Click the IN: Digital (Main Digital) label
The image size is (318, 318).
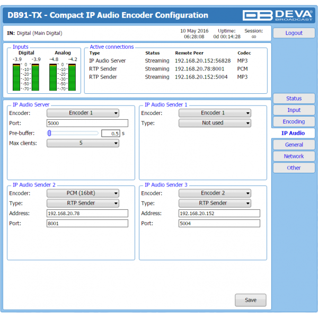click(34, 33)
